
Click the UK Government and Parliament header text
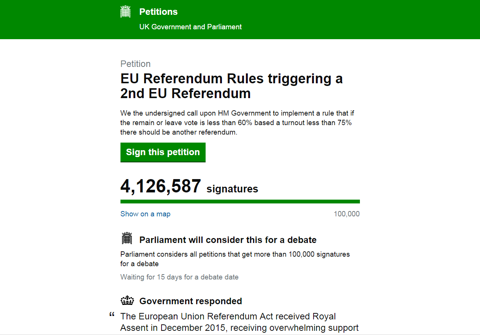(x=190, y=27)
